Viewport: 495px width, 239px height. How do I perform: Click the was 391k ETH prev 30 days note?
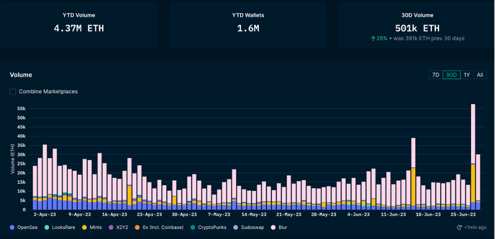click(429, 39)
